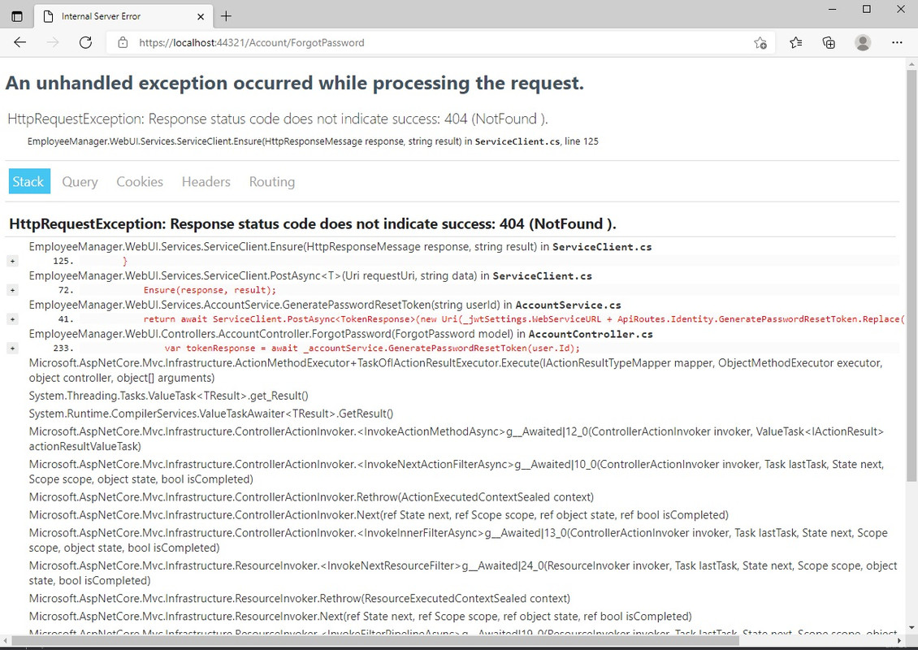Add this page to favorites star
This screenshot has height=650, width=918.
pos(760,42)
